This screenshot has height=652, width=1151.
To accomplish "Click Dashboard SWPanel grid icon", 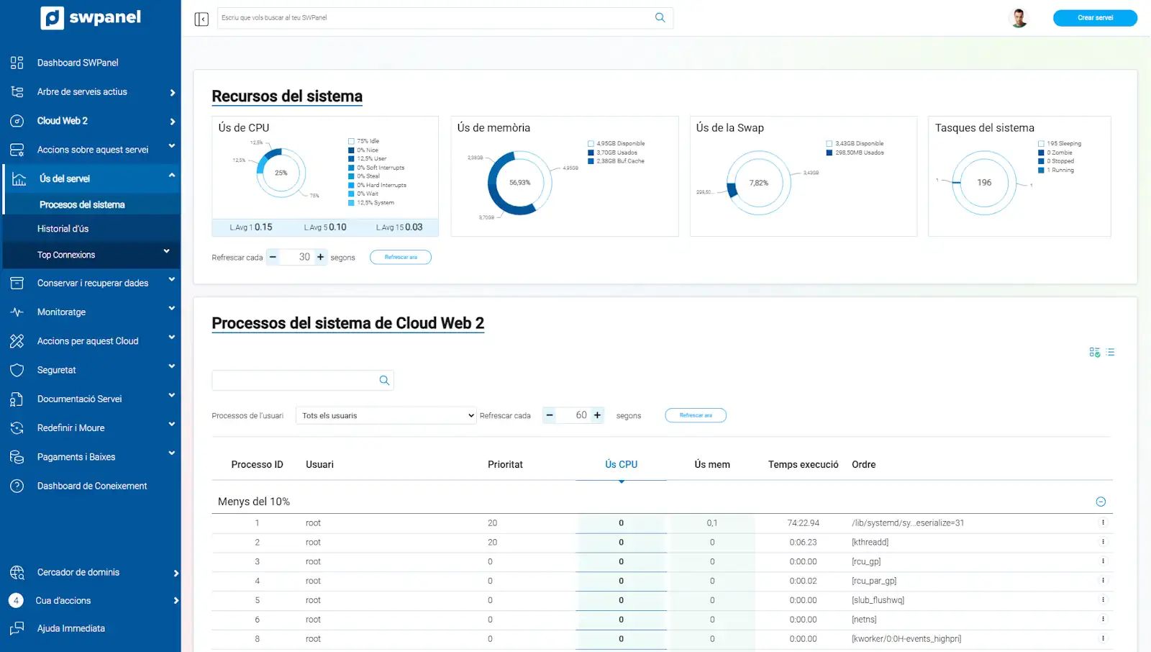I will [17, 63].
